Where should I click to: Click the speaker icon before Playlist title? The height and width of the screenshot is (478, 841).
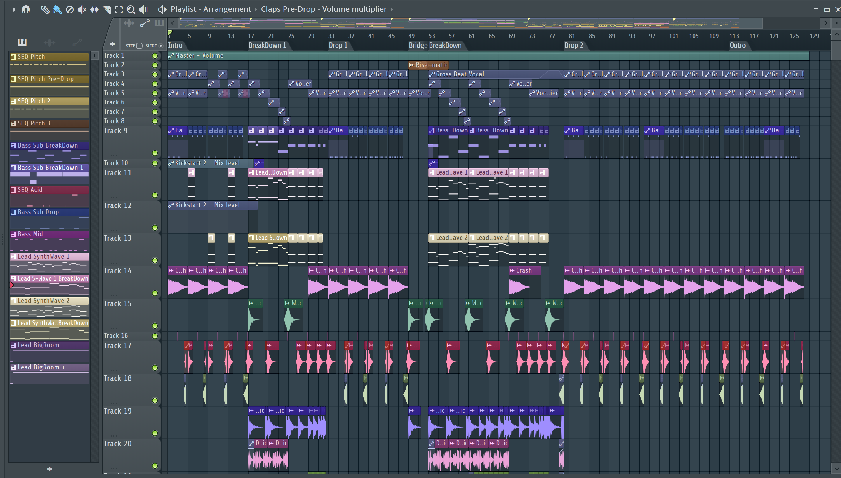pos(162,10)
